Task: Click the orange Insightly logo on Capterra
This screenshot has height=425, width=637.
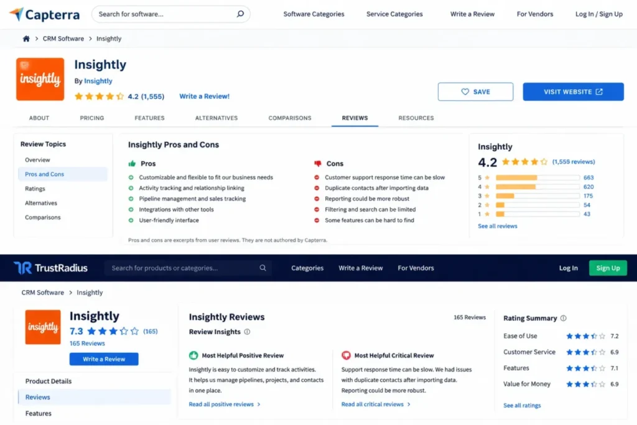Action: [40, 79]
